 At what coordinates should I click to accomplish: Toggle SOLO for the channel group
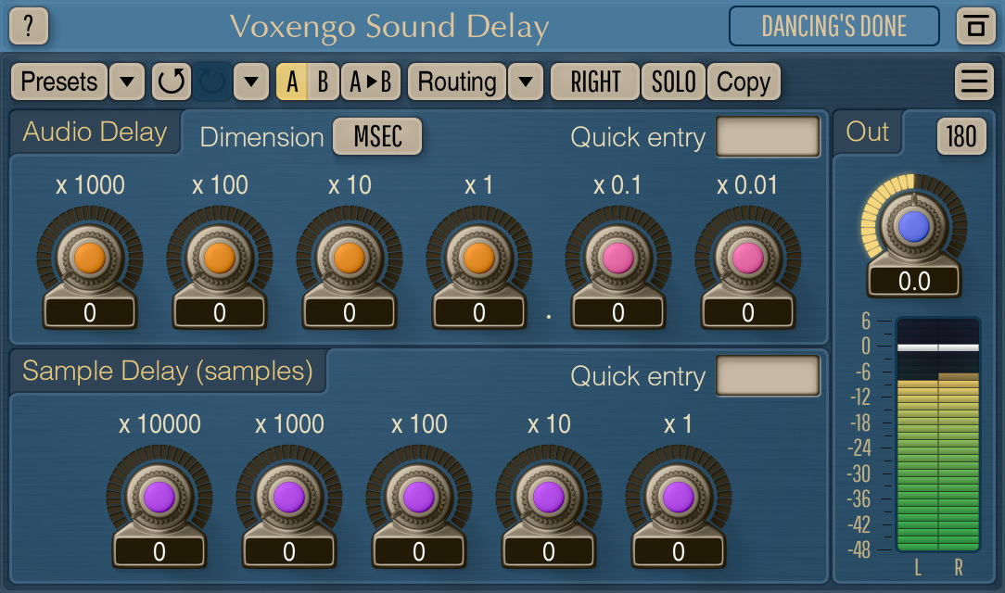pos(674,82)
